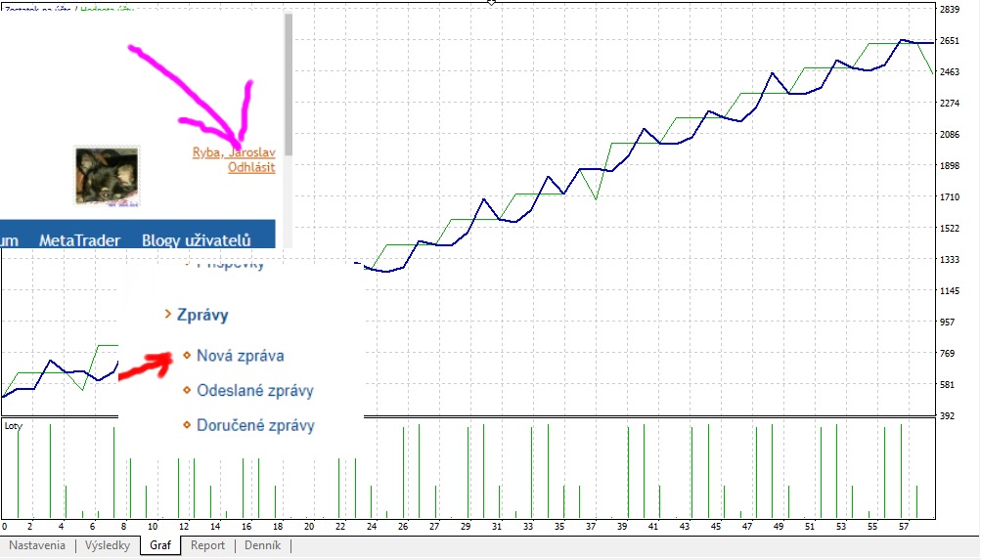
Task: Click the diamond bullet beside Doručené zprávy
Action: click(x=187, y=425)
